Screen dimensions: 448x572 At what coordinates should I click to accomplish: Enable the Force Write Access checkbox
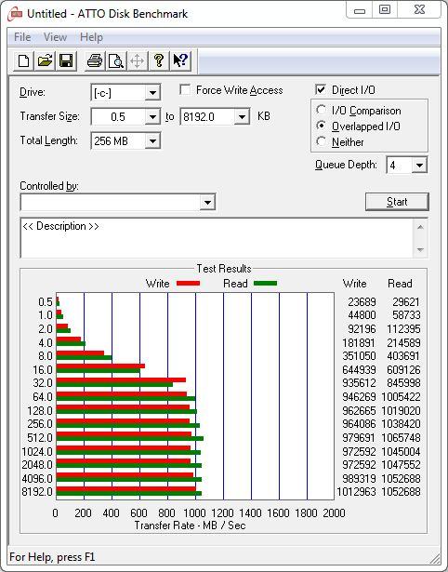click(x=185, y=89)
